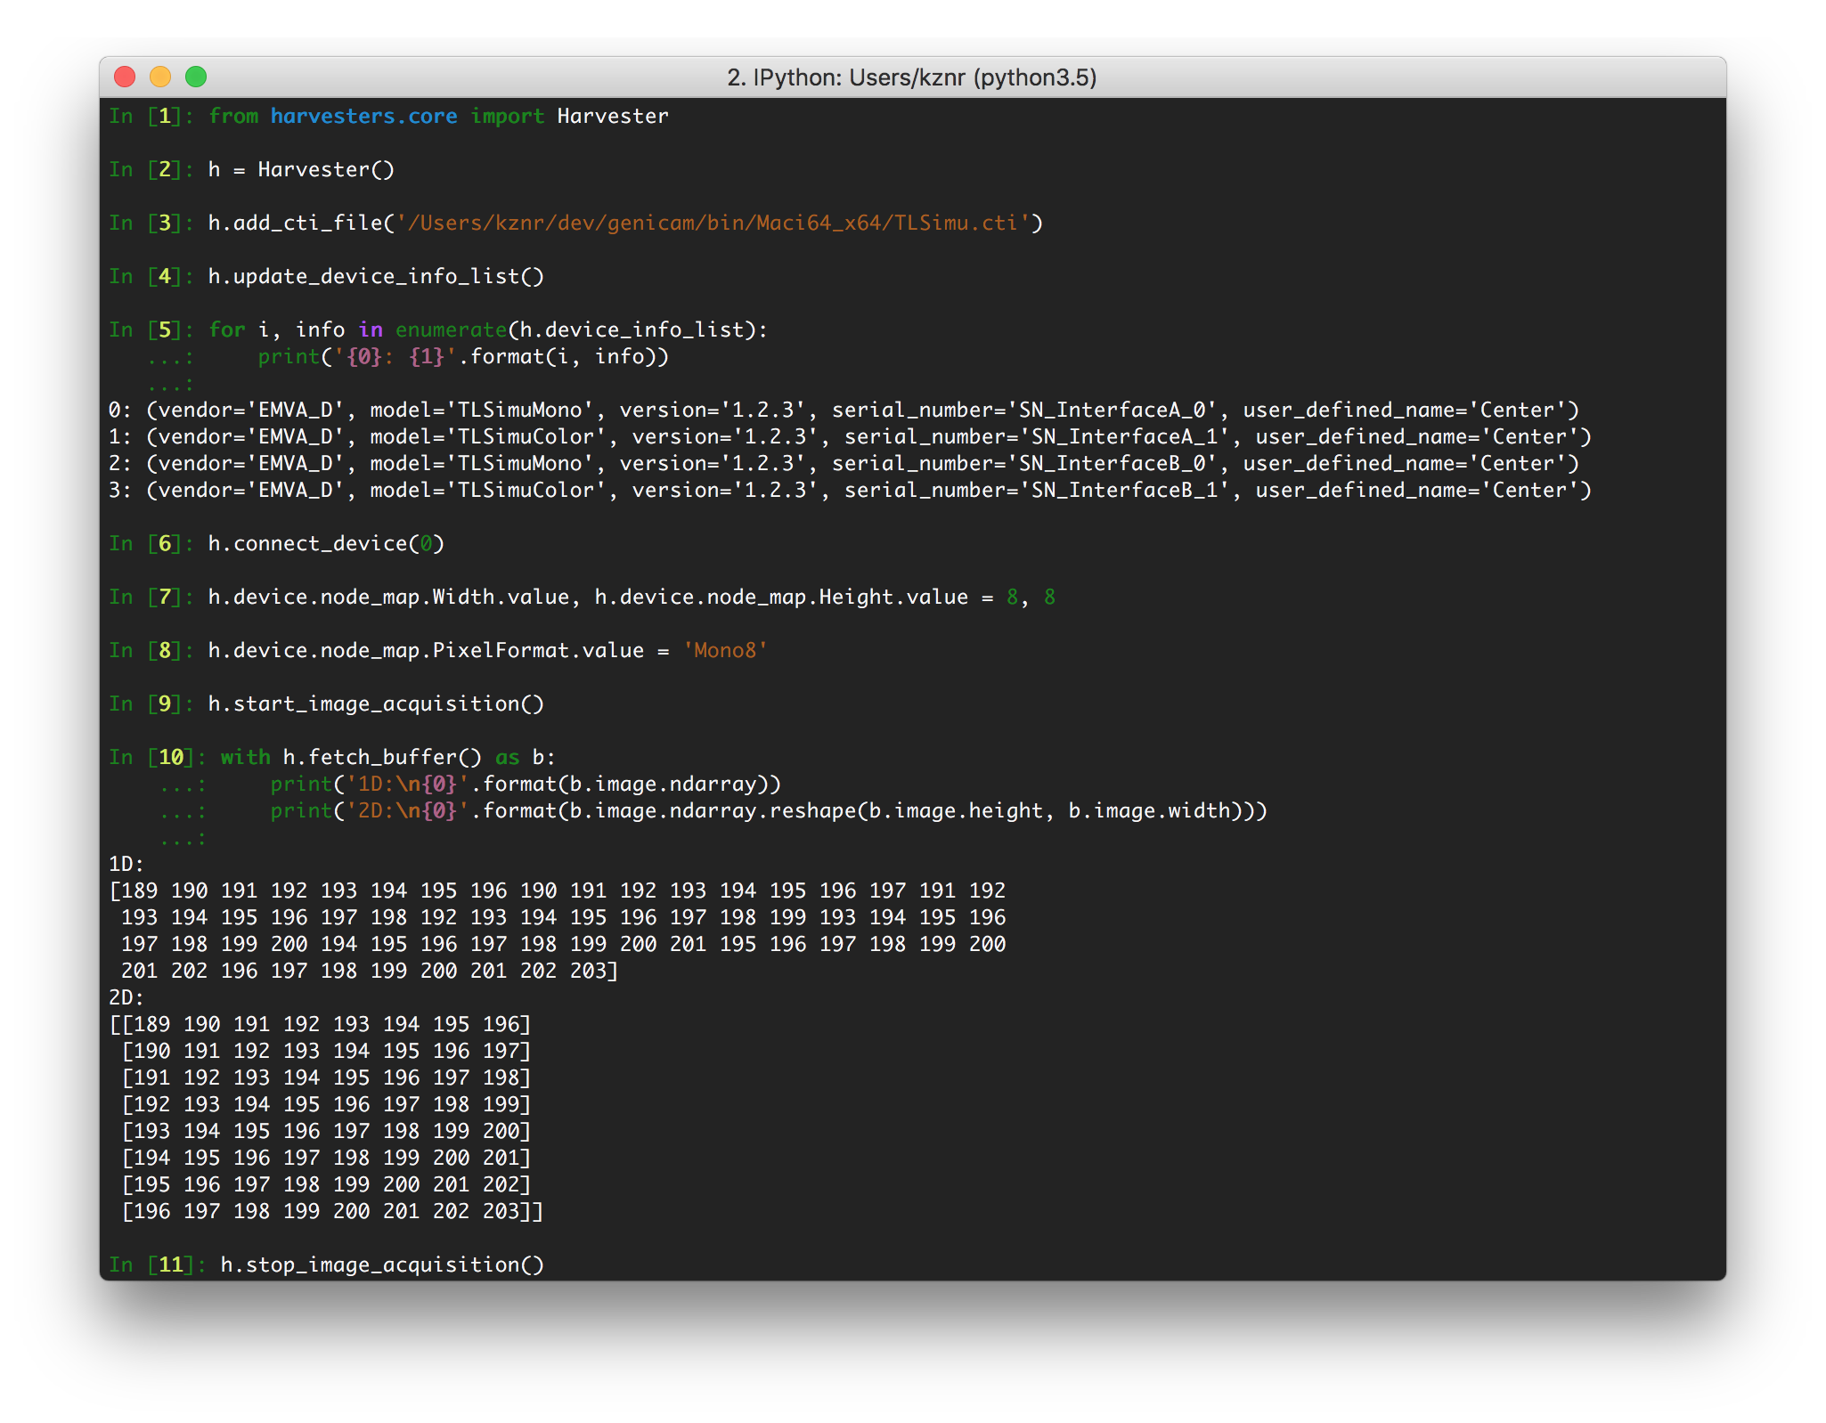Click 'h.stop_image_acquisition()' on line In [11]
This screenshot has width=1826, height=1423.
pyautogui.click(x=382, y=1264)
